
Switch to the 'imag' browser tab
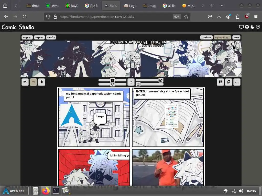point(150,6)
